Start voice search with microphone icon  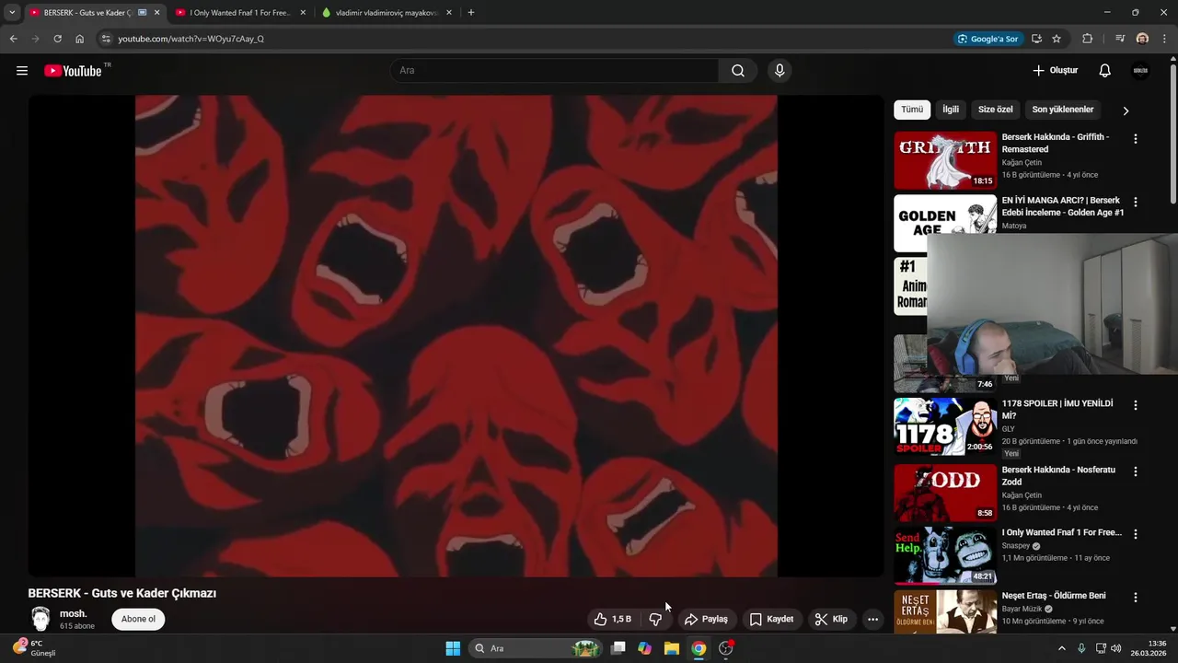pos(780,71)
